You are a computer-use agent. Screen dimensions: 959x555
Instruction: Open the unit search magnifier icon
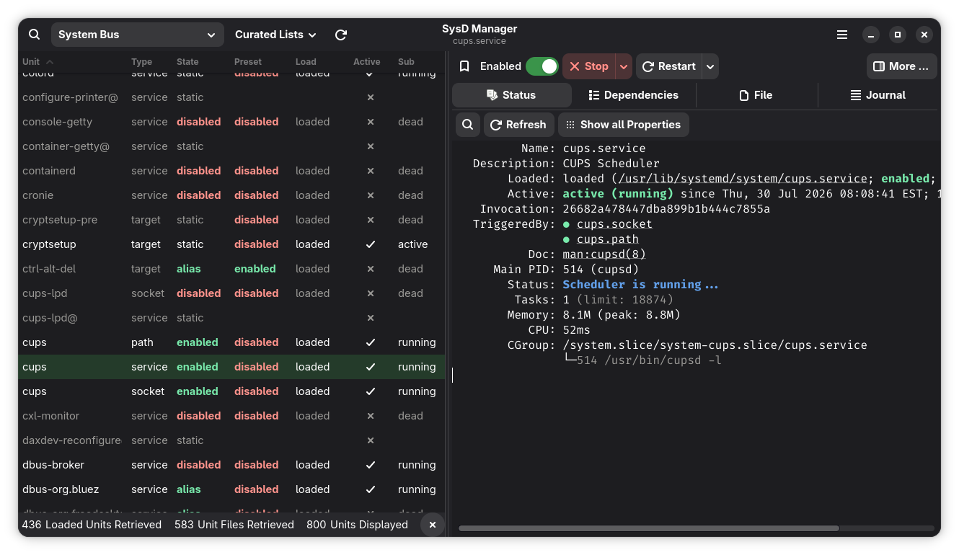coord(35,35)
